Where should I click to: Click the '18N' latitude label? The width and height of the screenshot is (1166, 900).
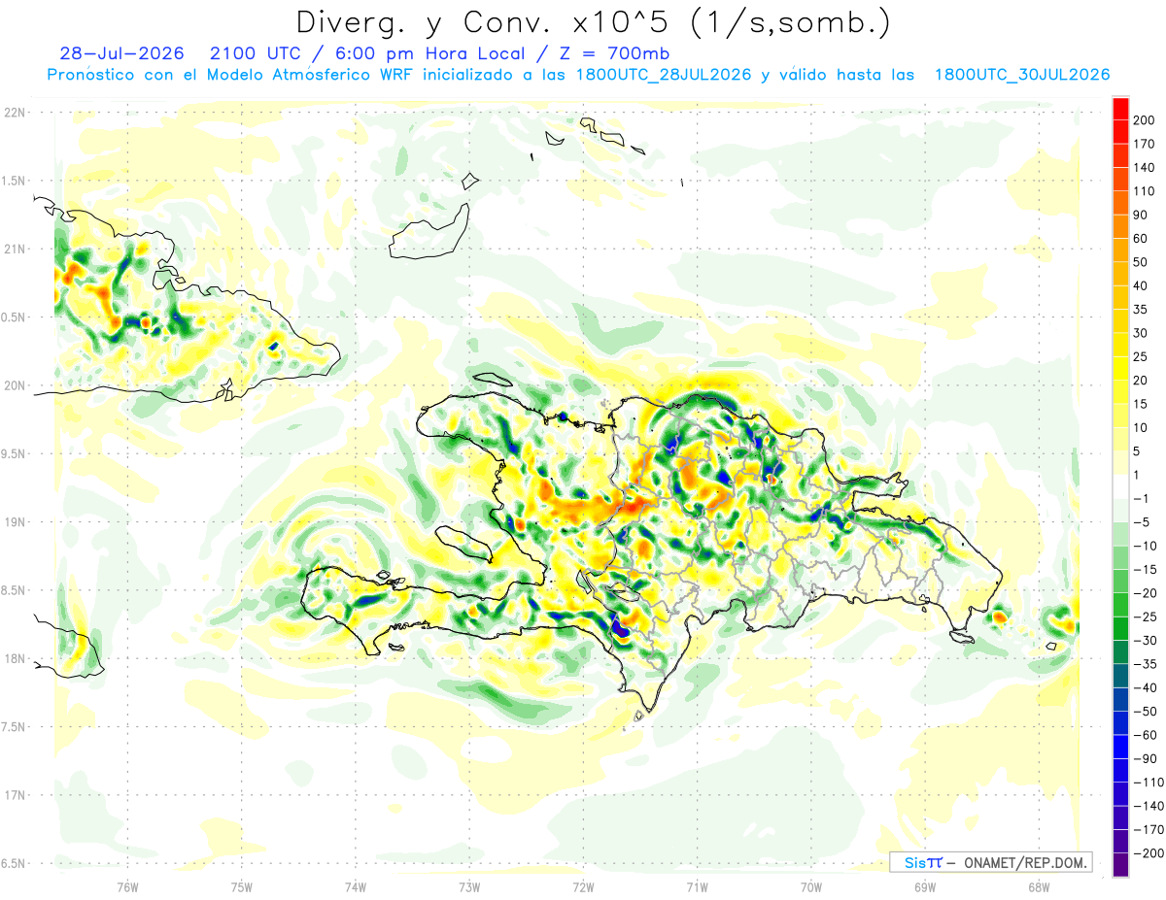click(15, 658)
